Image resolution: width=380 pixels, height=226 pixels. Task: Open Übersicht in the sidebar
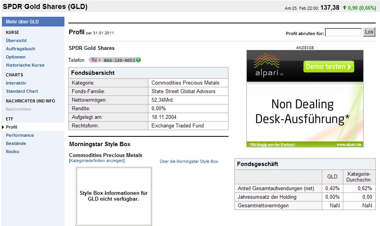point(16,41)
